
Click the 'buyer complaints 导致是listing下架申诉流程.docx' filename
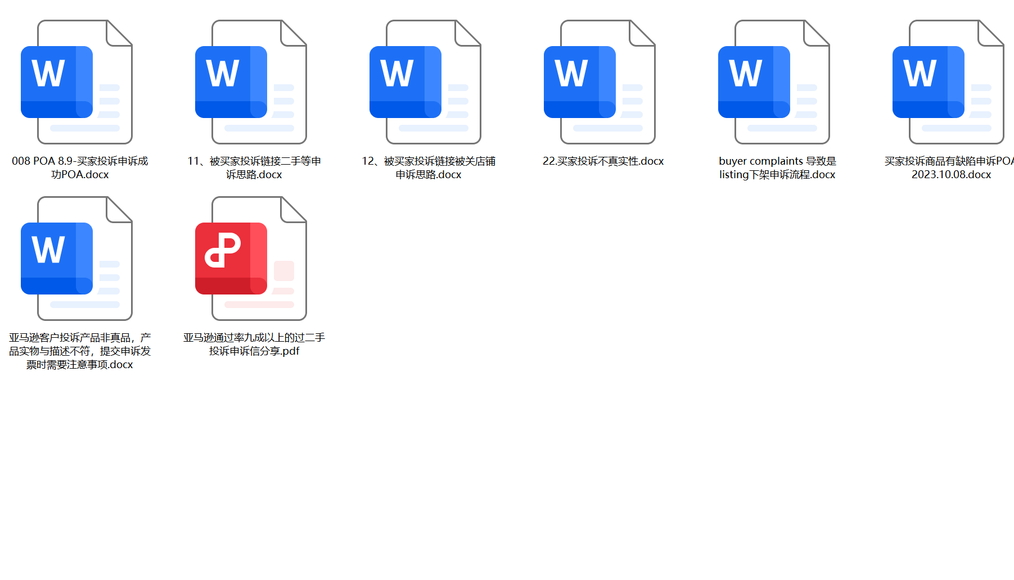(x=777, y=167)
